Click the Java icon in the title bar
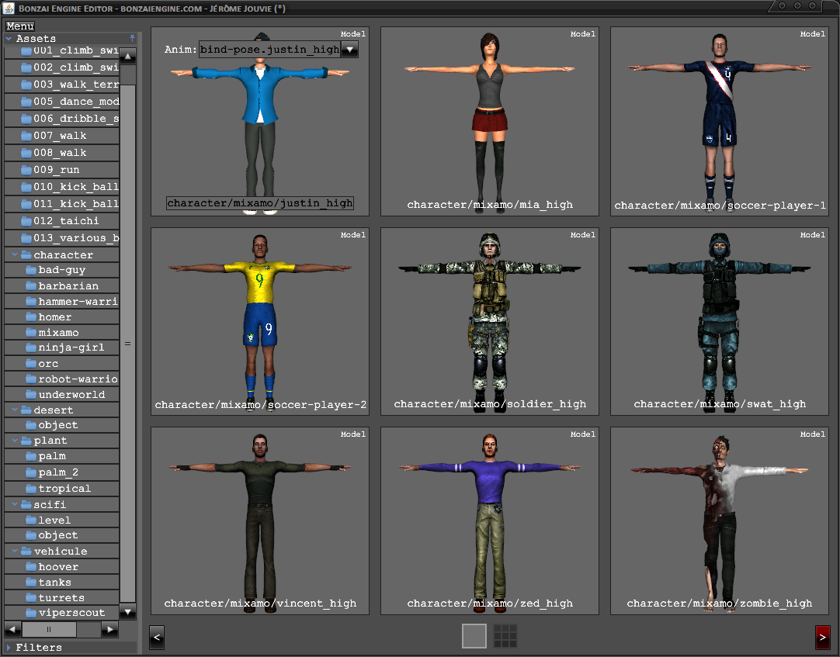This screenshot has width=840, height=657. click(x=9, y=8)
